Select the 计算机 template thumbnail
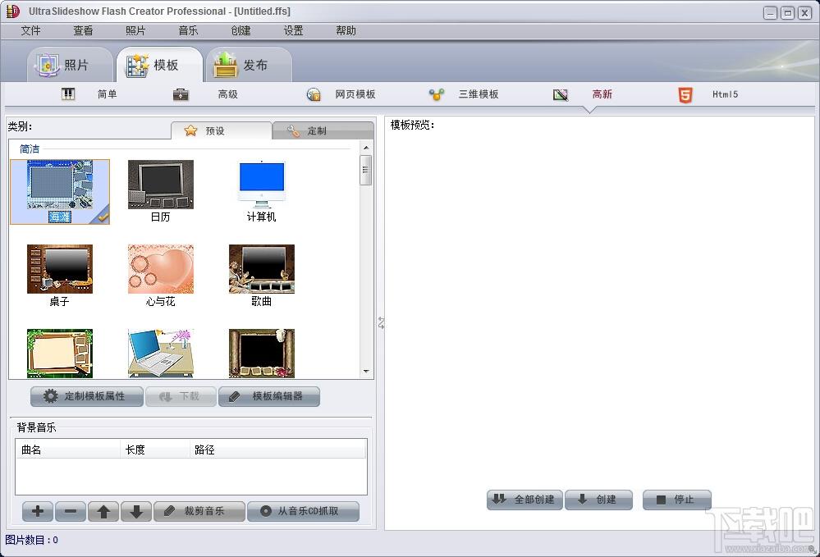Screen dimensions: 820x557 (x=261, y=185)
